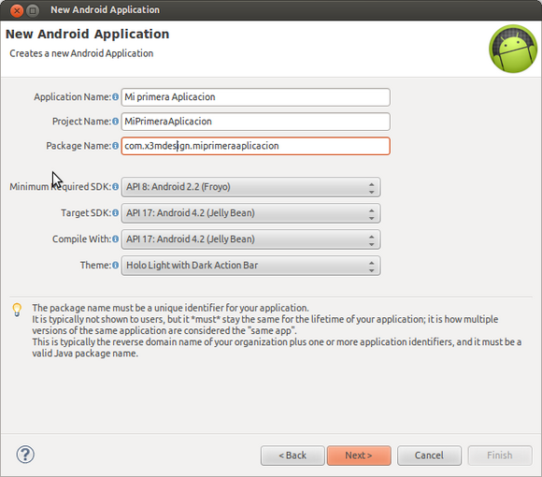Click the 'valid Java package name.' hint text
542x477 pixels.
pos(85,354)
